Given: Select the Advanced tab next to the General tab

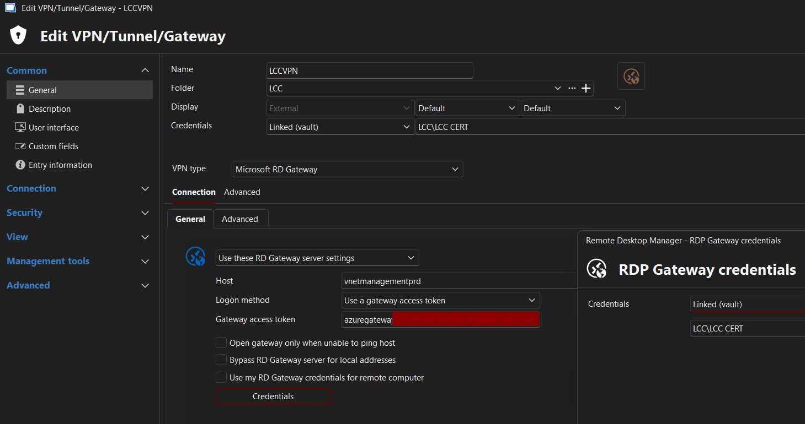Looking at the screenshot, I should (x=240, y=219).
